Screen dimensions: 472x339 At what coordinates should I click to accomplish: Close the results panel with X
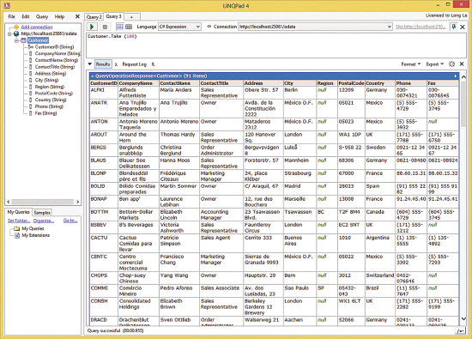[462, 64]
